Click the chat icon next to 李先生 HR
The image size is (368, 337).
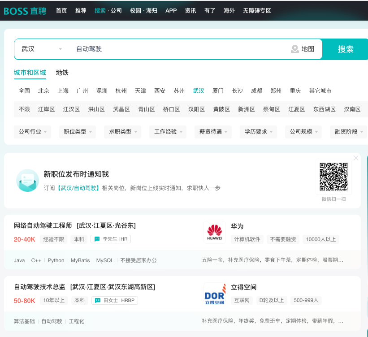[97, 239]
